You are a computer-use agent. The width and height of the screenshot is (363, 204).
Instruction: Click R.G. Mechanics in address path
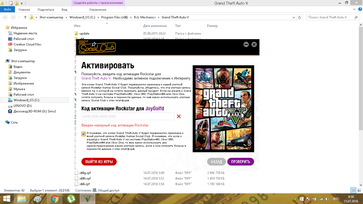(145, 17)
